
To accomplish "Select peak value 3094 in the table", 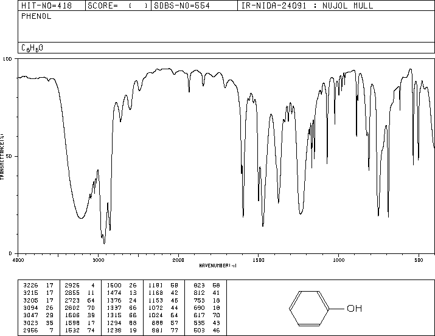I will [30, 307].
